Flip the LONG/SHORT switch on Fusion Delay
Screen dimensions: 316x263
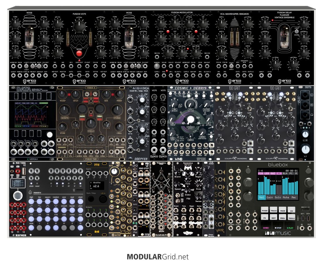297,31
